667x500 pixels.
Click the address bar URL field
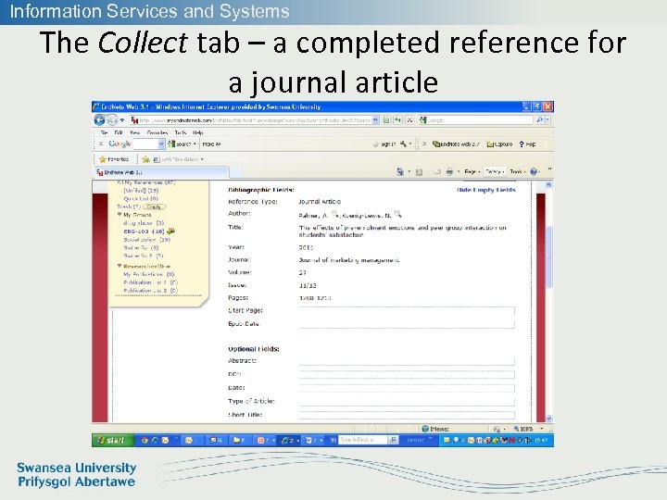pyautogui.click(x=251, y=120)
